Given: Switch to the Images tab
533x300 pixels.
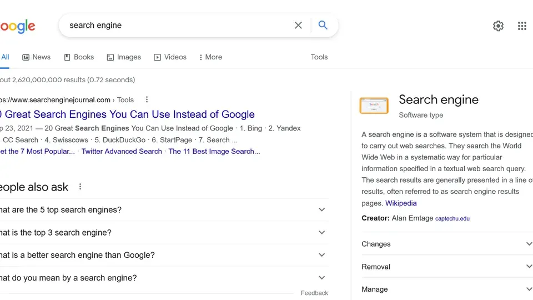Looking at the screenshot, I should 124,57.
